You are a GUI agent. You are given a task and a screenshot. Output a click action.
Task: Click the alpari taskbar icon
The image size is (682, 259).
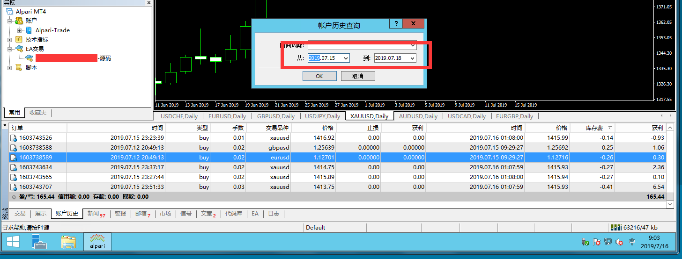(x=97, y=242)
